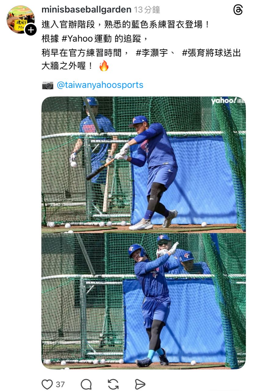The width and height of the screenshot is (254, 391).
Task: Click the fire emoji in the post text
Action: tap(104, 66)
